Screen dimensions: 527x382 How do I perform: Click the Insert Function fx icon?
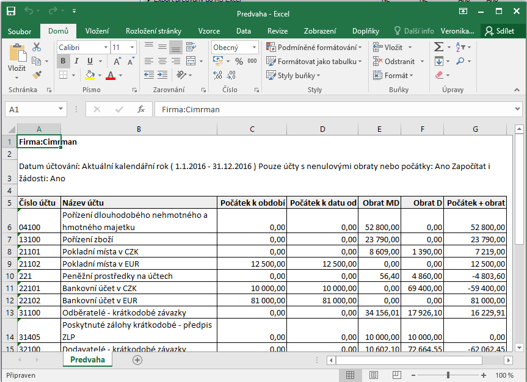tap(141, 109)
